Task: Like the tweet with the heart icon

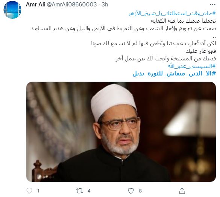Action: pos(131,191)
